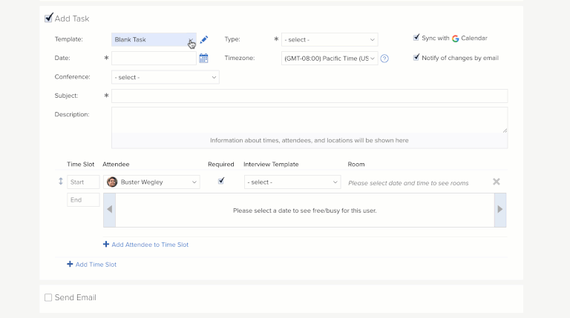The image size is (570, 318).
Task: Click the 'Please select date and time to see rooms' text
Action: coord(408,183)
